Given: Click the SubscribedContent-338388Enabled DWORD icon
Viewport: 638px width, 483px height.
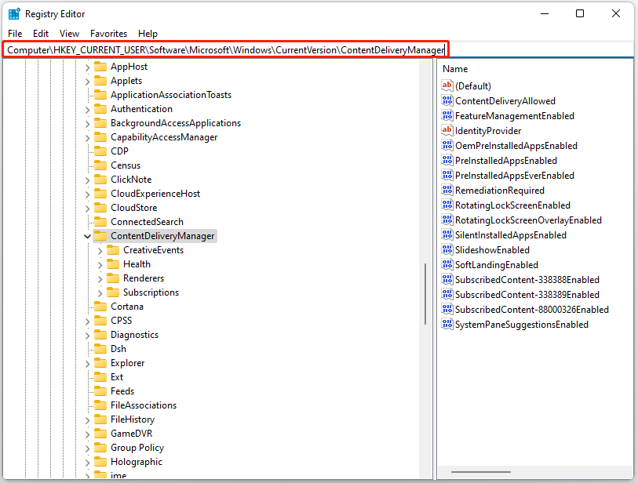Looking at the screenshot, I should pyautogui.click(x=447, y=279).
